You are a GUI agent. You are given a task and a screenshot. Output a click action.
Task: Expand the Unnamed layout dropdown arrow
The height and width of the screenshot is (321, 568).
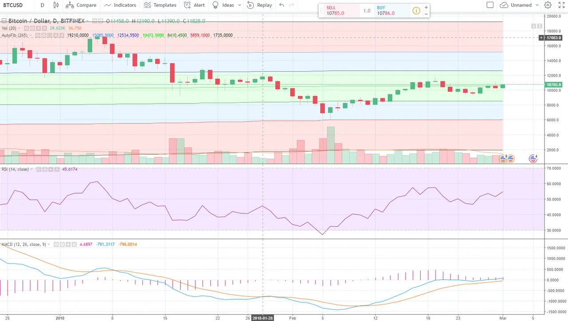[537, 5]
